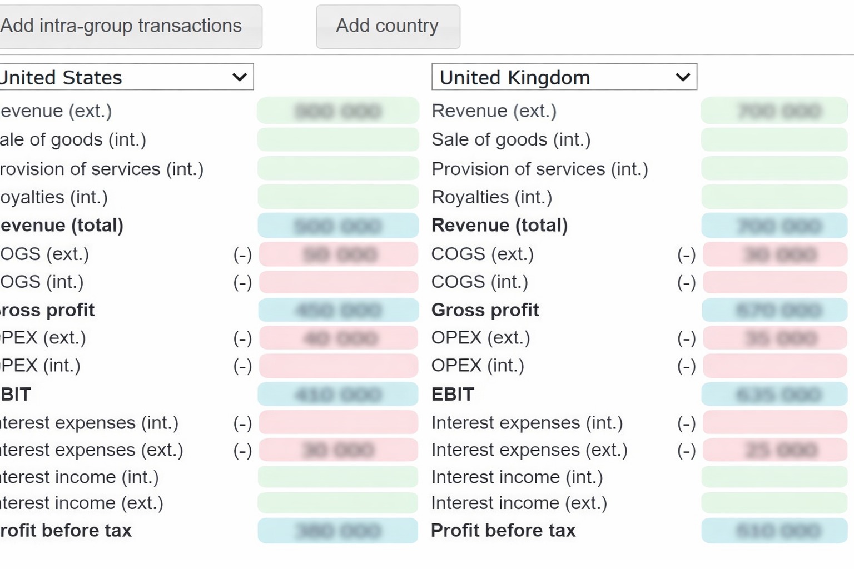Select United Kingdom Interest income (ext.) field
The height and width of the screenshot is (569, 854).
[774, 503]
